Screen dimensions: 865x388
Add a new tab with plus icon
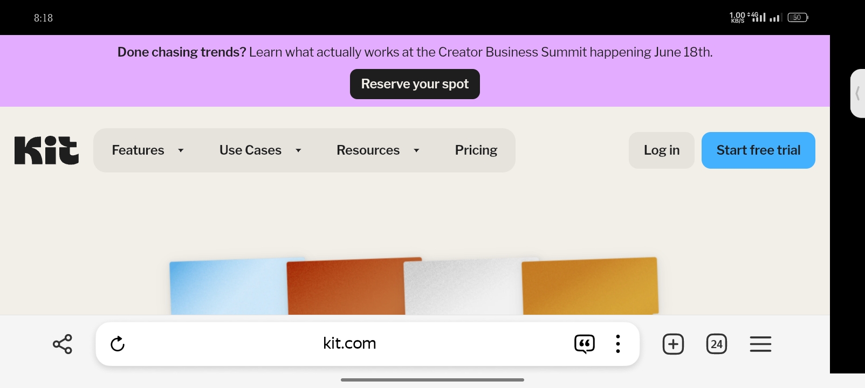[x=673, y=344]
